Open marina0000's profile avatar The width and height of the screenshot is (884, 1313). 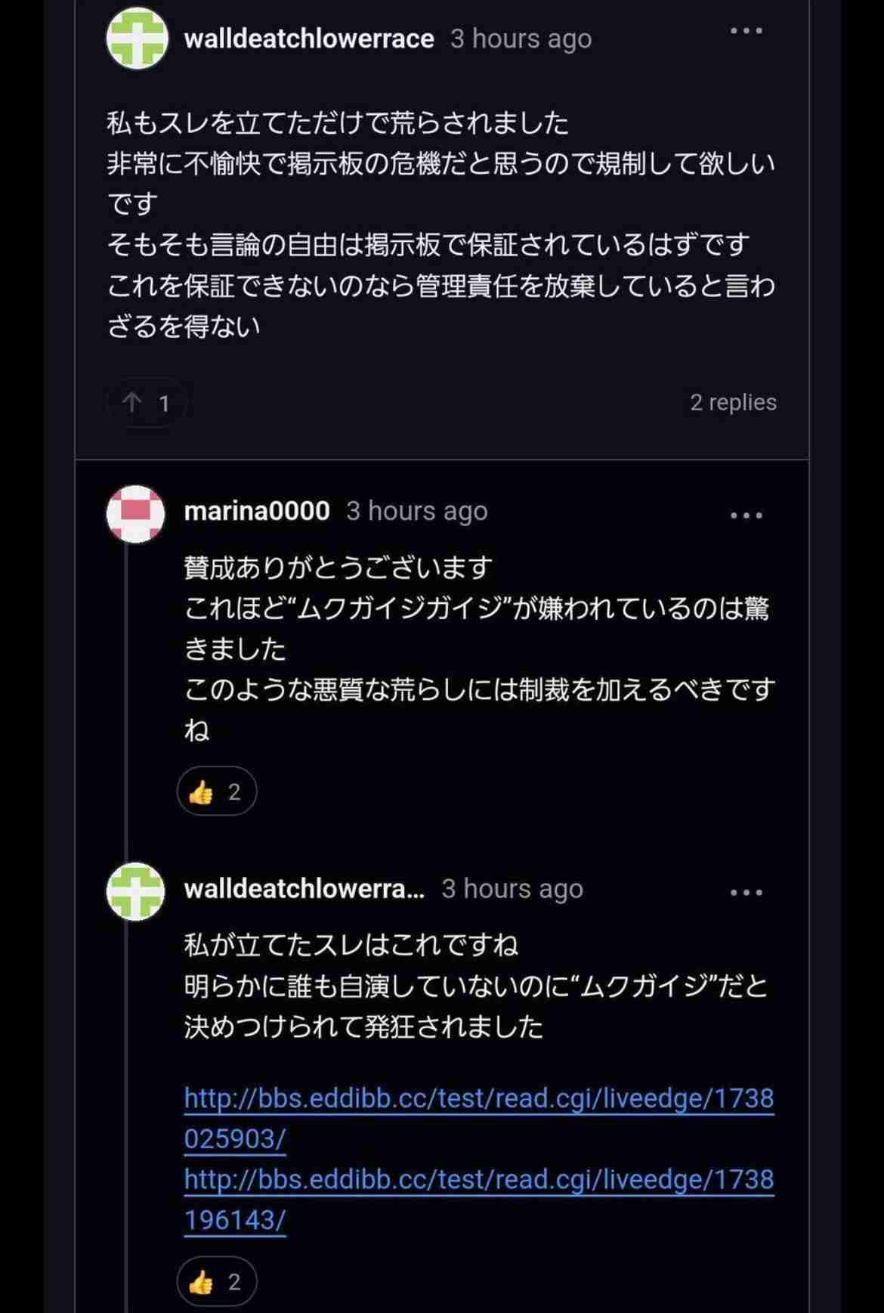[136, 513]
